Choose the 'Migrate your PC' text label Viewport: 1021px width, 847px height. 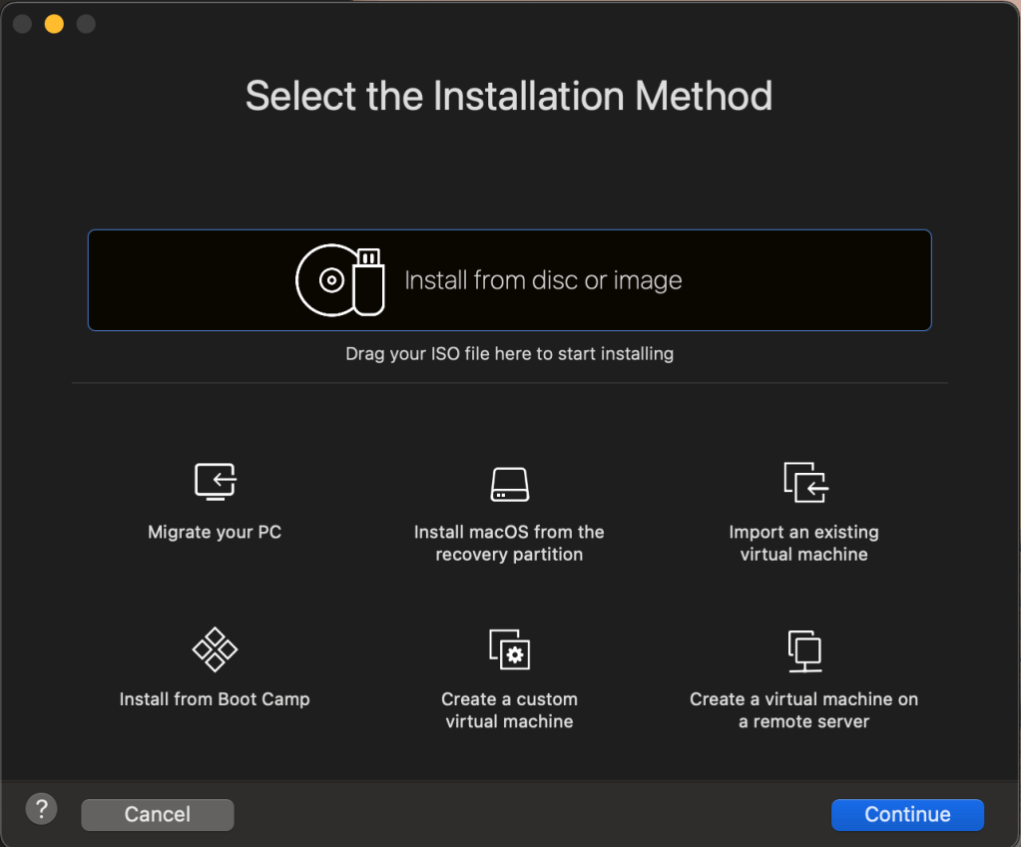click(215, 532)
